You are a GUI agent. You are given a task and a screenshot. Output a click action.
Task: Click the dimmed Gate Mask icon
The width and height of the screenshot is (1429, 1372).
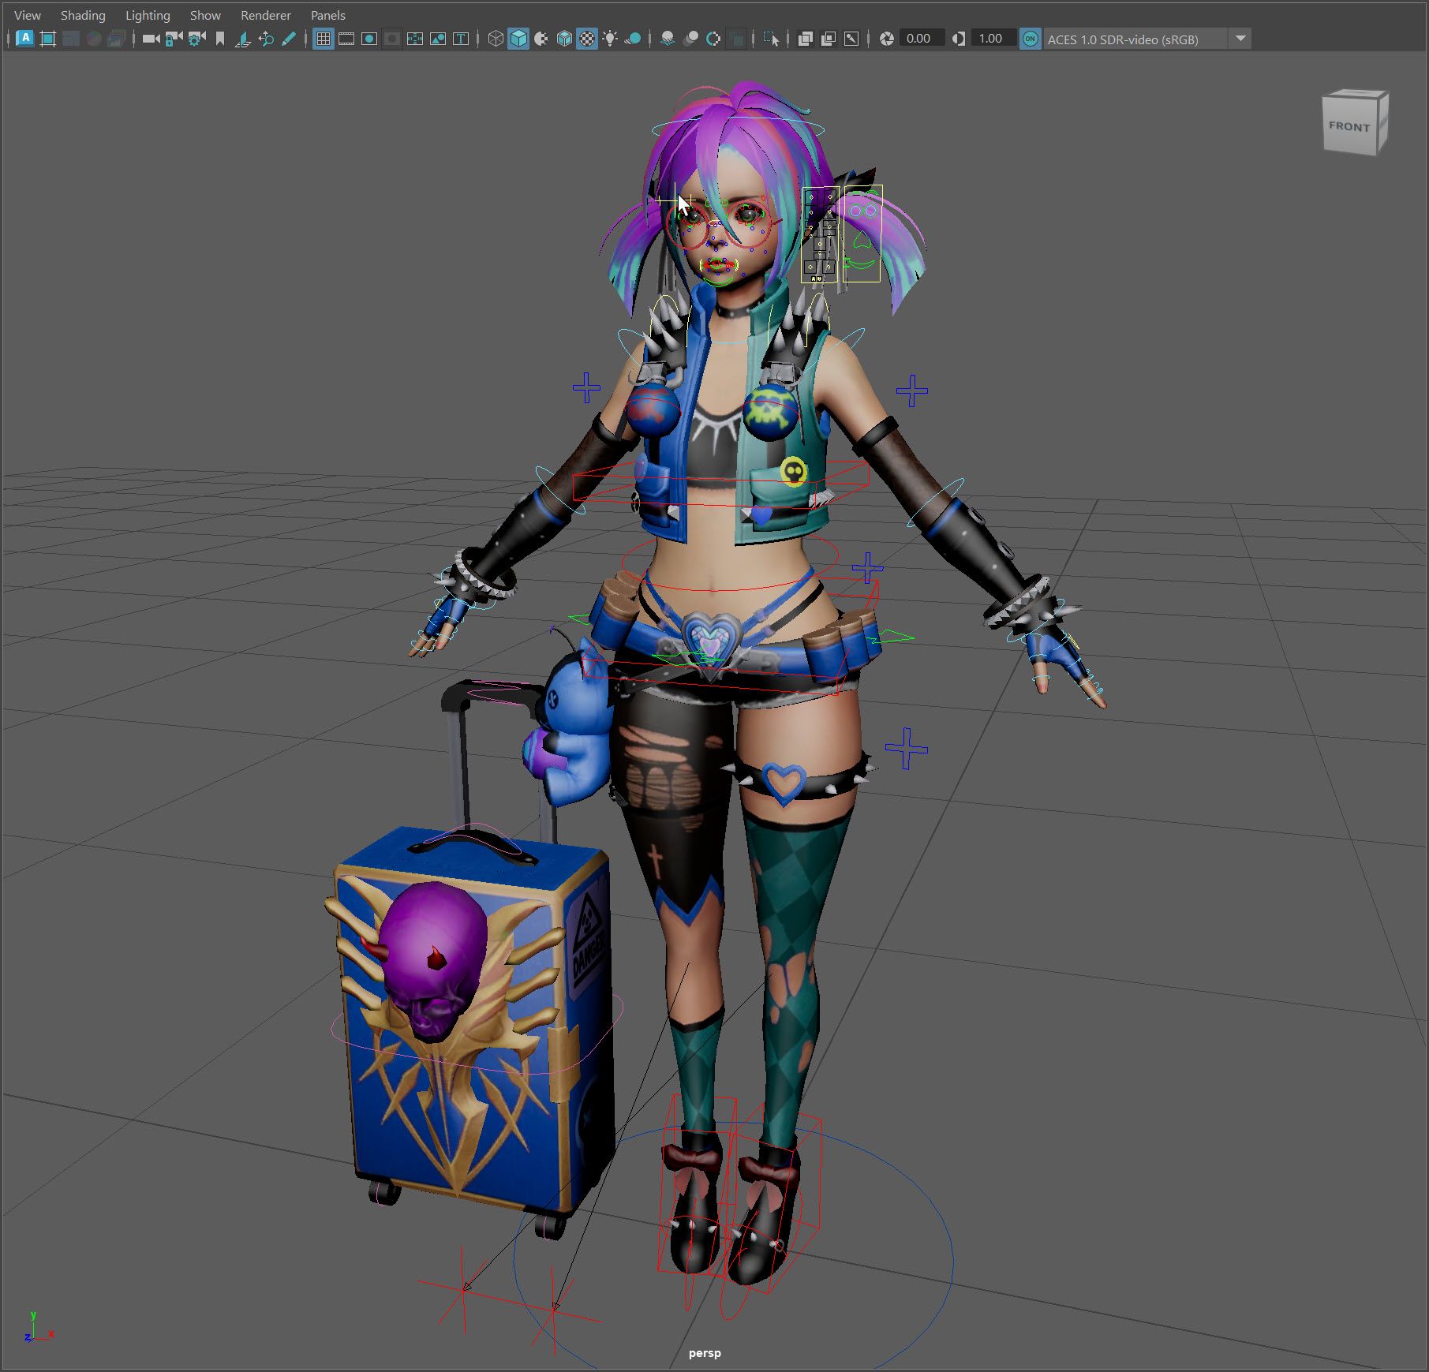391,39
